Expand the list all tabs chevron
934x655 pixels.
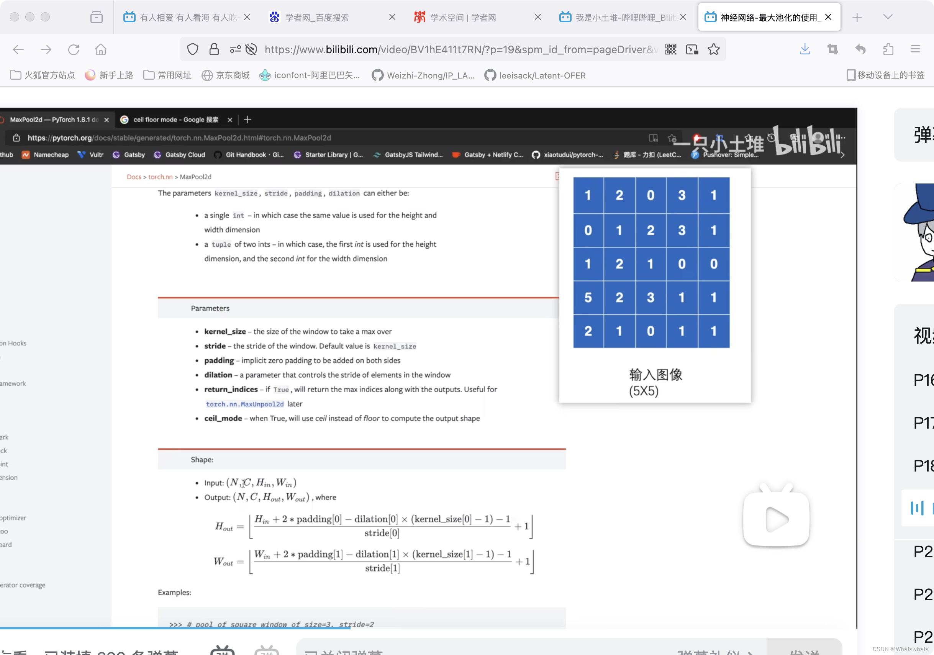click(x=888, y=17)
